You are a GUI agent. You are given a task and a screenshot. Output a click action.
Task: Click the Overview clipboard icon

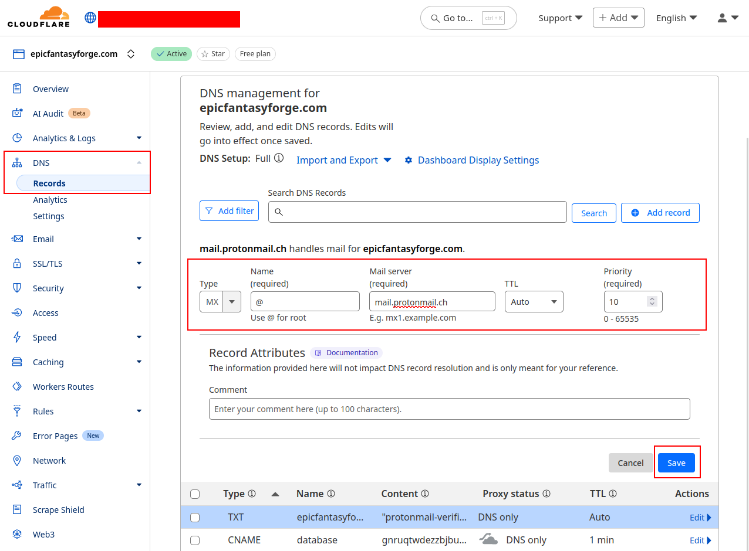[x=17, y=89]
